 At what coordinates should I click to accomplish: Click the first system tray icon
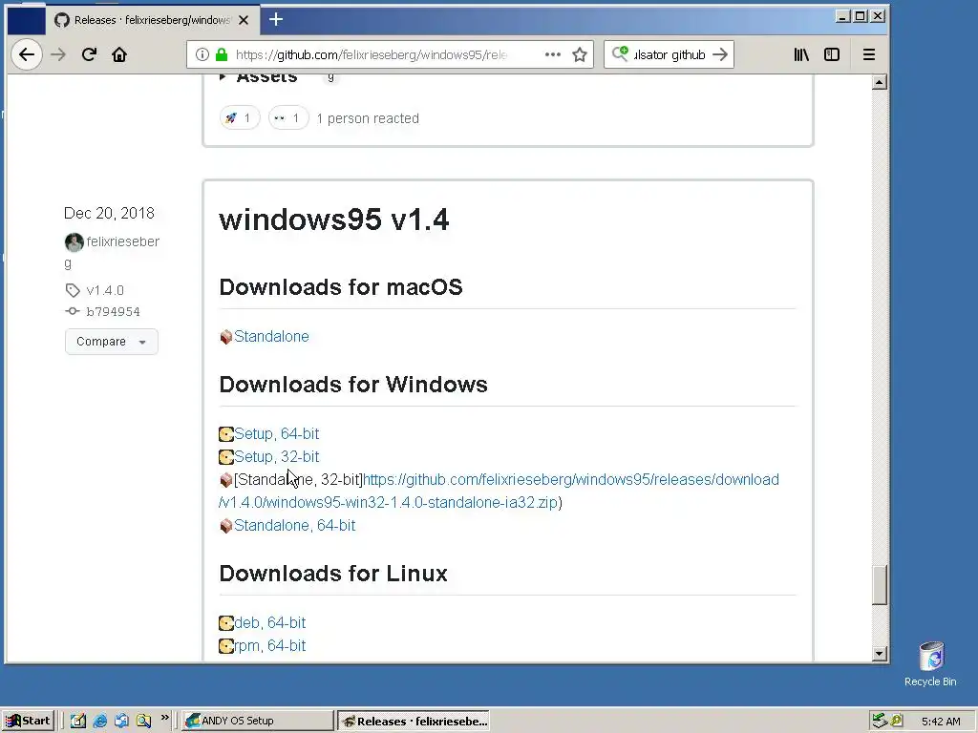pos(880,721)
